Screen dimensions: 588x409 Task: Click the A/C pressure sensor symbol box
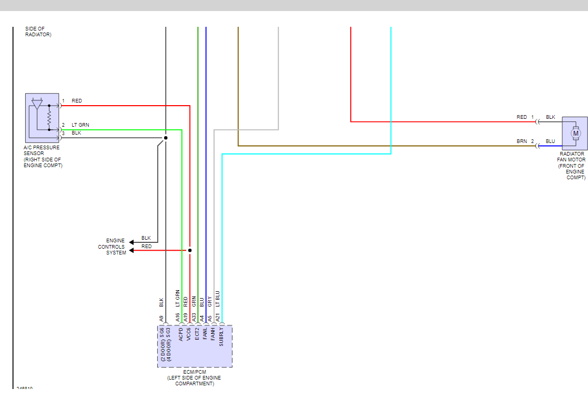42,118
